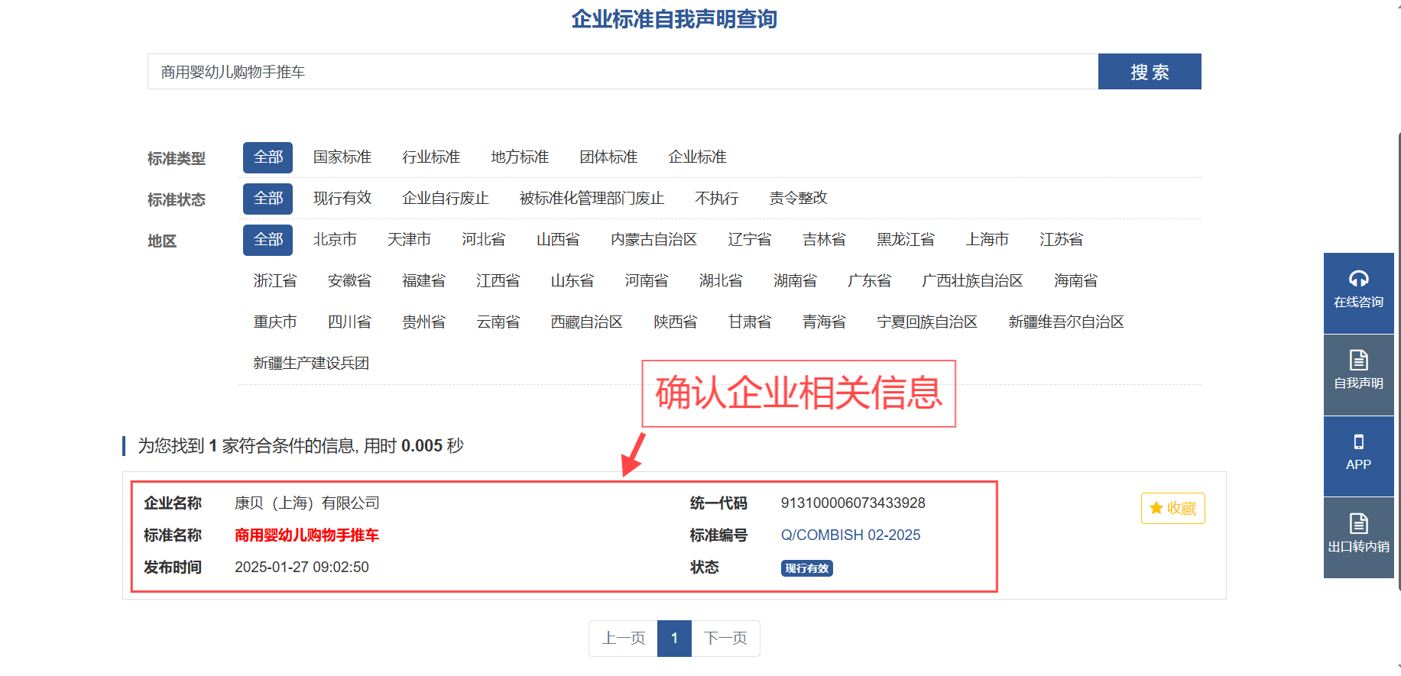This screenshot has height=676, width=1401.
Task: Click the star 收藏 favorite button
Action: [1172, 509]
